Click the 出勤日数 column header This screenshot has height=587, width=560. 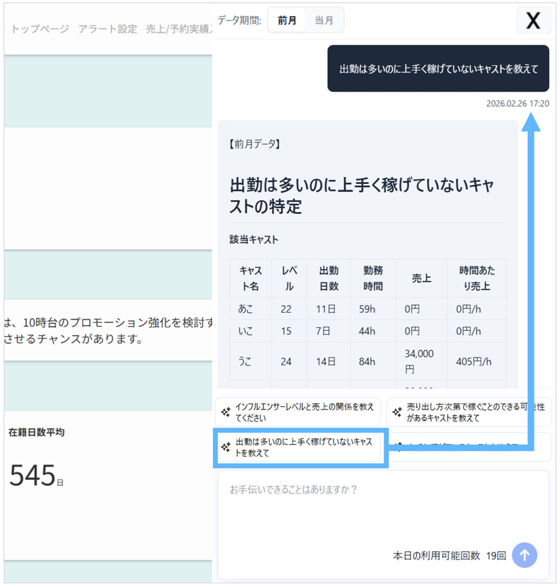328,278
